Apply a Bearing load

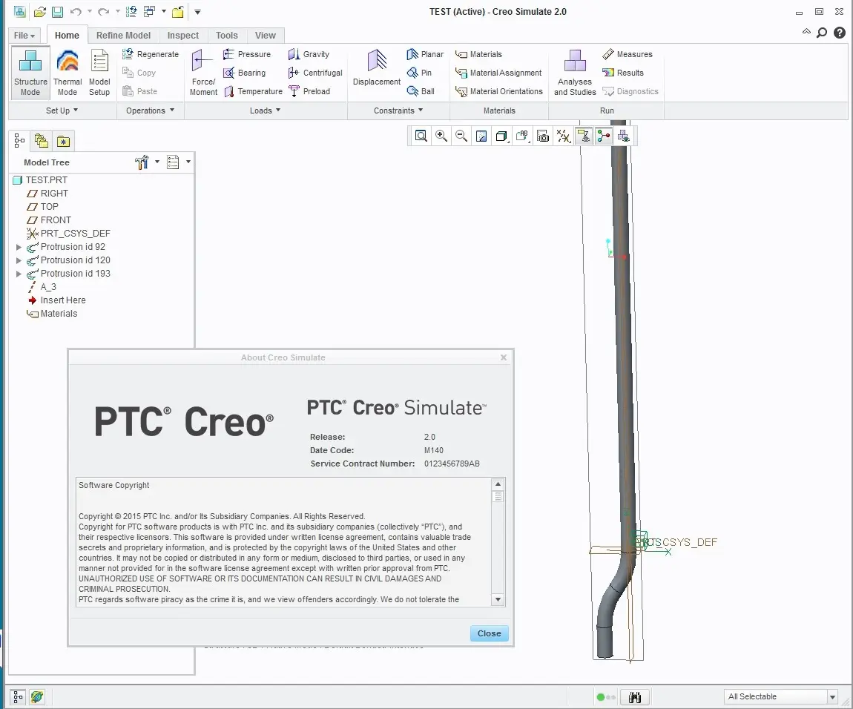(x=244, y=73)
